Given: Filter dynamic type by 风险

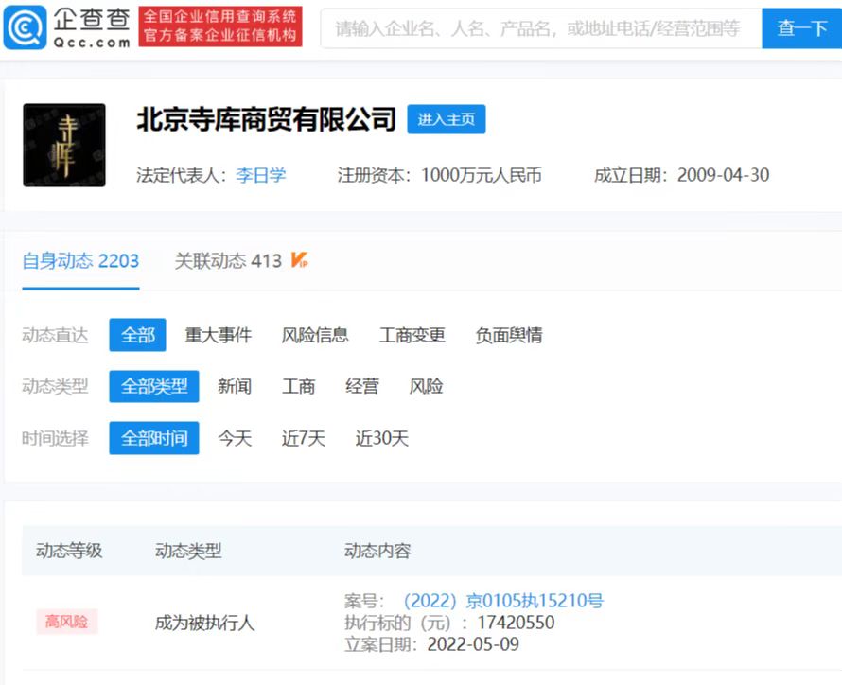Looking at the screenshot, I should [427, 387].
